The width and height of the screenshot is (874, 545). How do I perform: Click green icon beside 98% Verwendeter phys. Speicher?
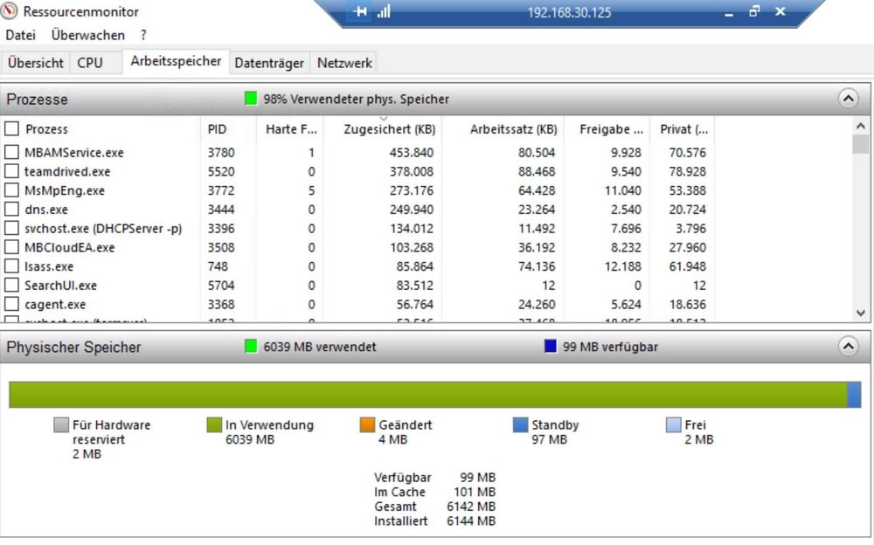tap(252, 100)
